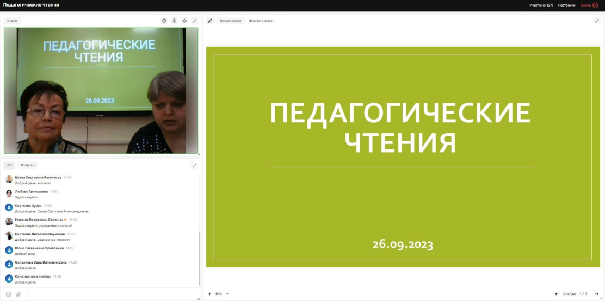Click name Спиридонова любовь in chat
605x301 pixels.
(33, 277)
